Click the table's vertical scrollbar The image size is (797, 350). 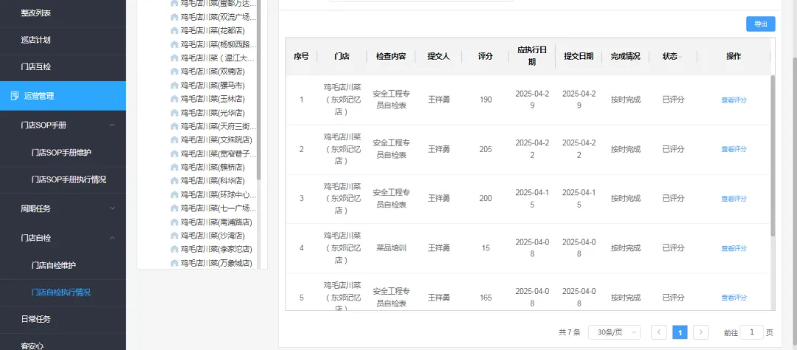773,155
